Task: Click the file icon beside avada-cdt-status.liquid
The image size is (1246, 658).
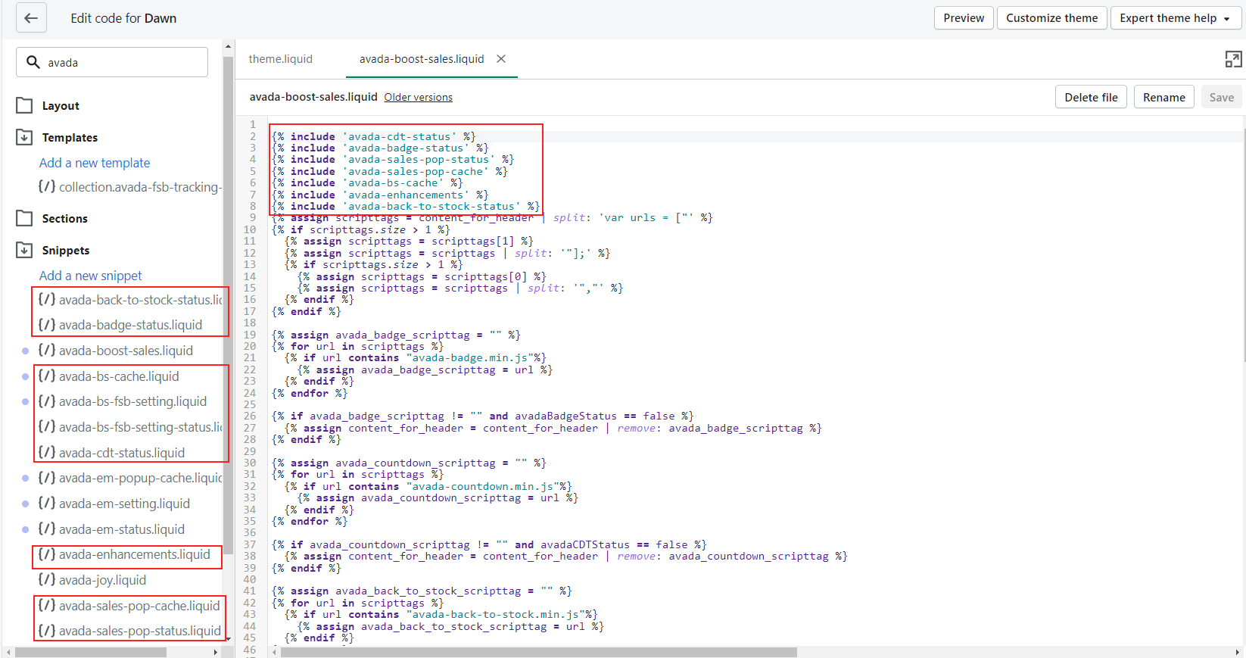Action: [x=47, y=453]
